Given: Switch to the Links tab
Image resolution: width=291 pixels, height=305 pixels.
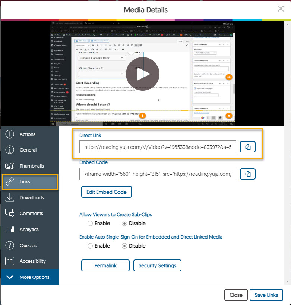Looking at the screenshot, I should click(30, 182).
